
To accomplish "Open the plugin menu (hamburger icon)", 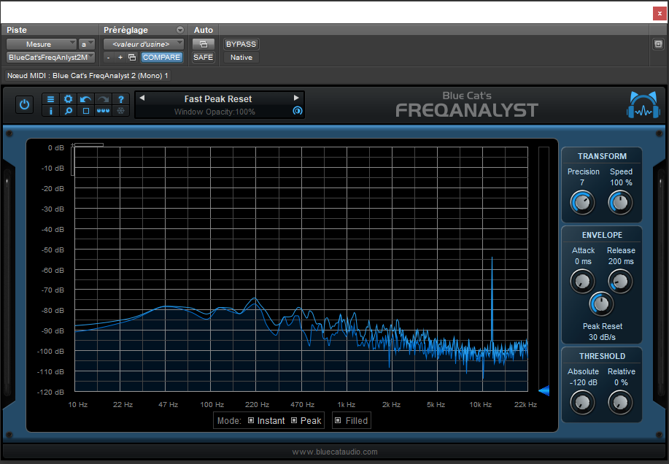I will 51,99.
